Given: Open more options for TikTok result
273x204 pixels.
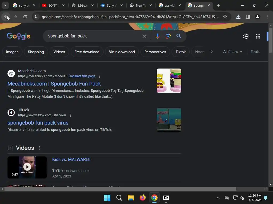Looking at the screenshot, I should coord(70,115).
